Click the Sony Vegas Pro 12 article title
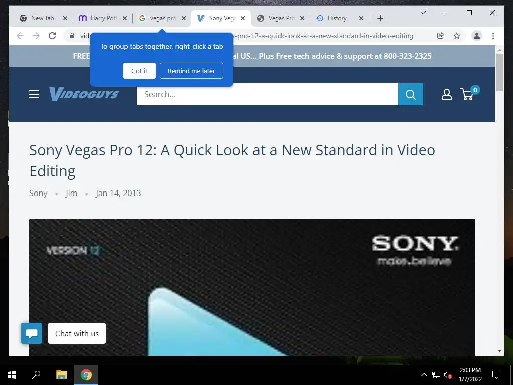513x385 pixels. click(x=232, y=161)
